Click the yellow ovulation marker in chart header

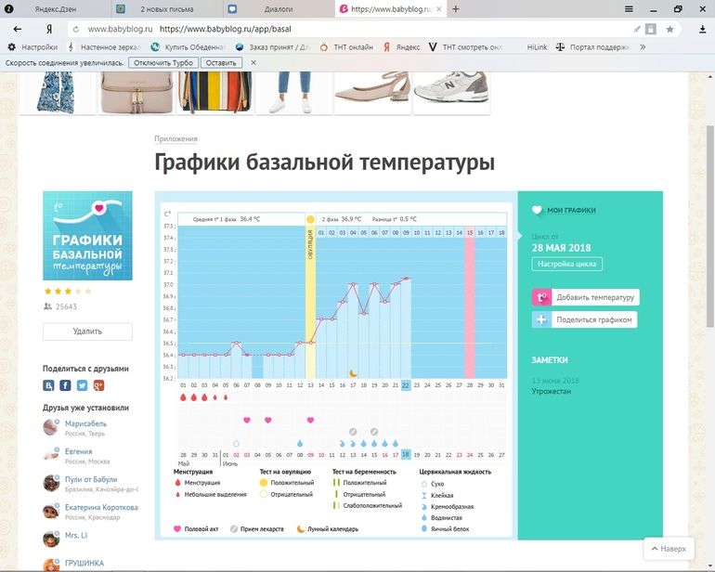coord(310,220)
